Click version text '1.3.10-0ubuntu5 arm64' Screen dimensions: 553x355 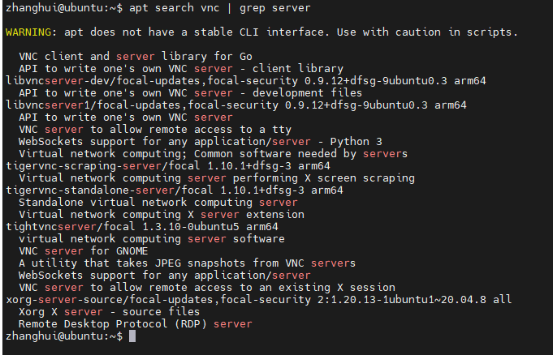pyautogui.click(x=210, y=226)
